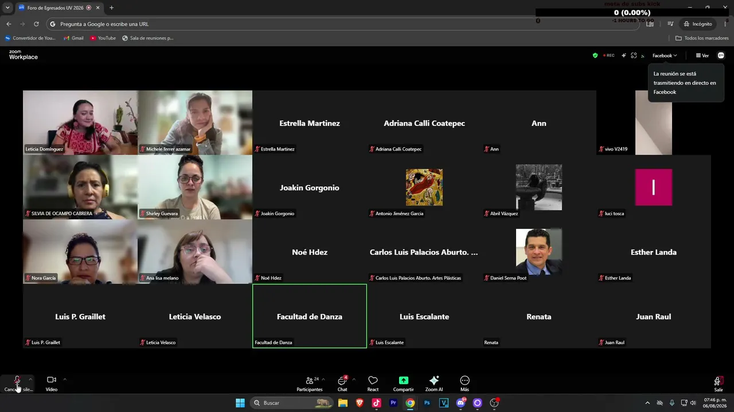This screenshot has height=412, width=734.
Task: Select Leticia Domínguez's video tile
Action: (80, 122)
